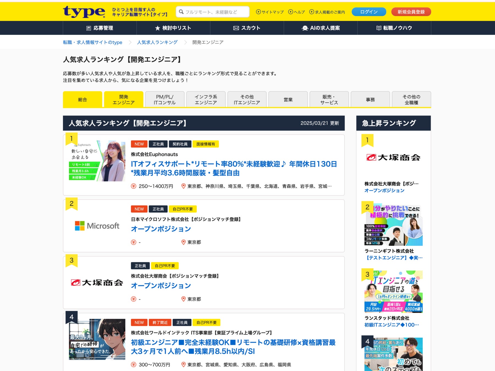Image resolution: width=495 pixels, height=371 pixels.
Task: Click the search magnifier icon
Action: pos(181,12)
